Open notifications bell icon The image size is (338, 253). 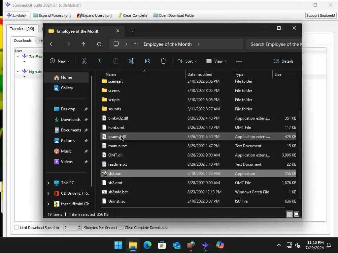pyautogui.click(x=329, y=245)
